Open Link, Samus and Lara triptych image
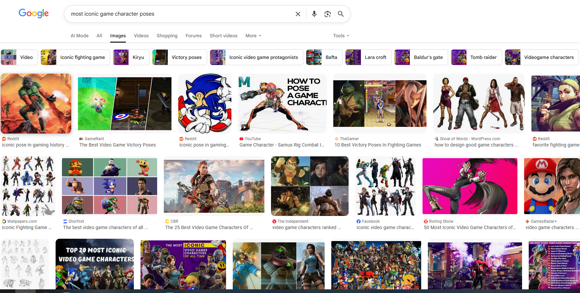 (x=279, y=266)
